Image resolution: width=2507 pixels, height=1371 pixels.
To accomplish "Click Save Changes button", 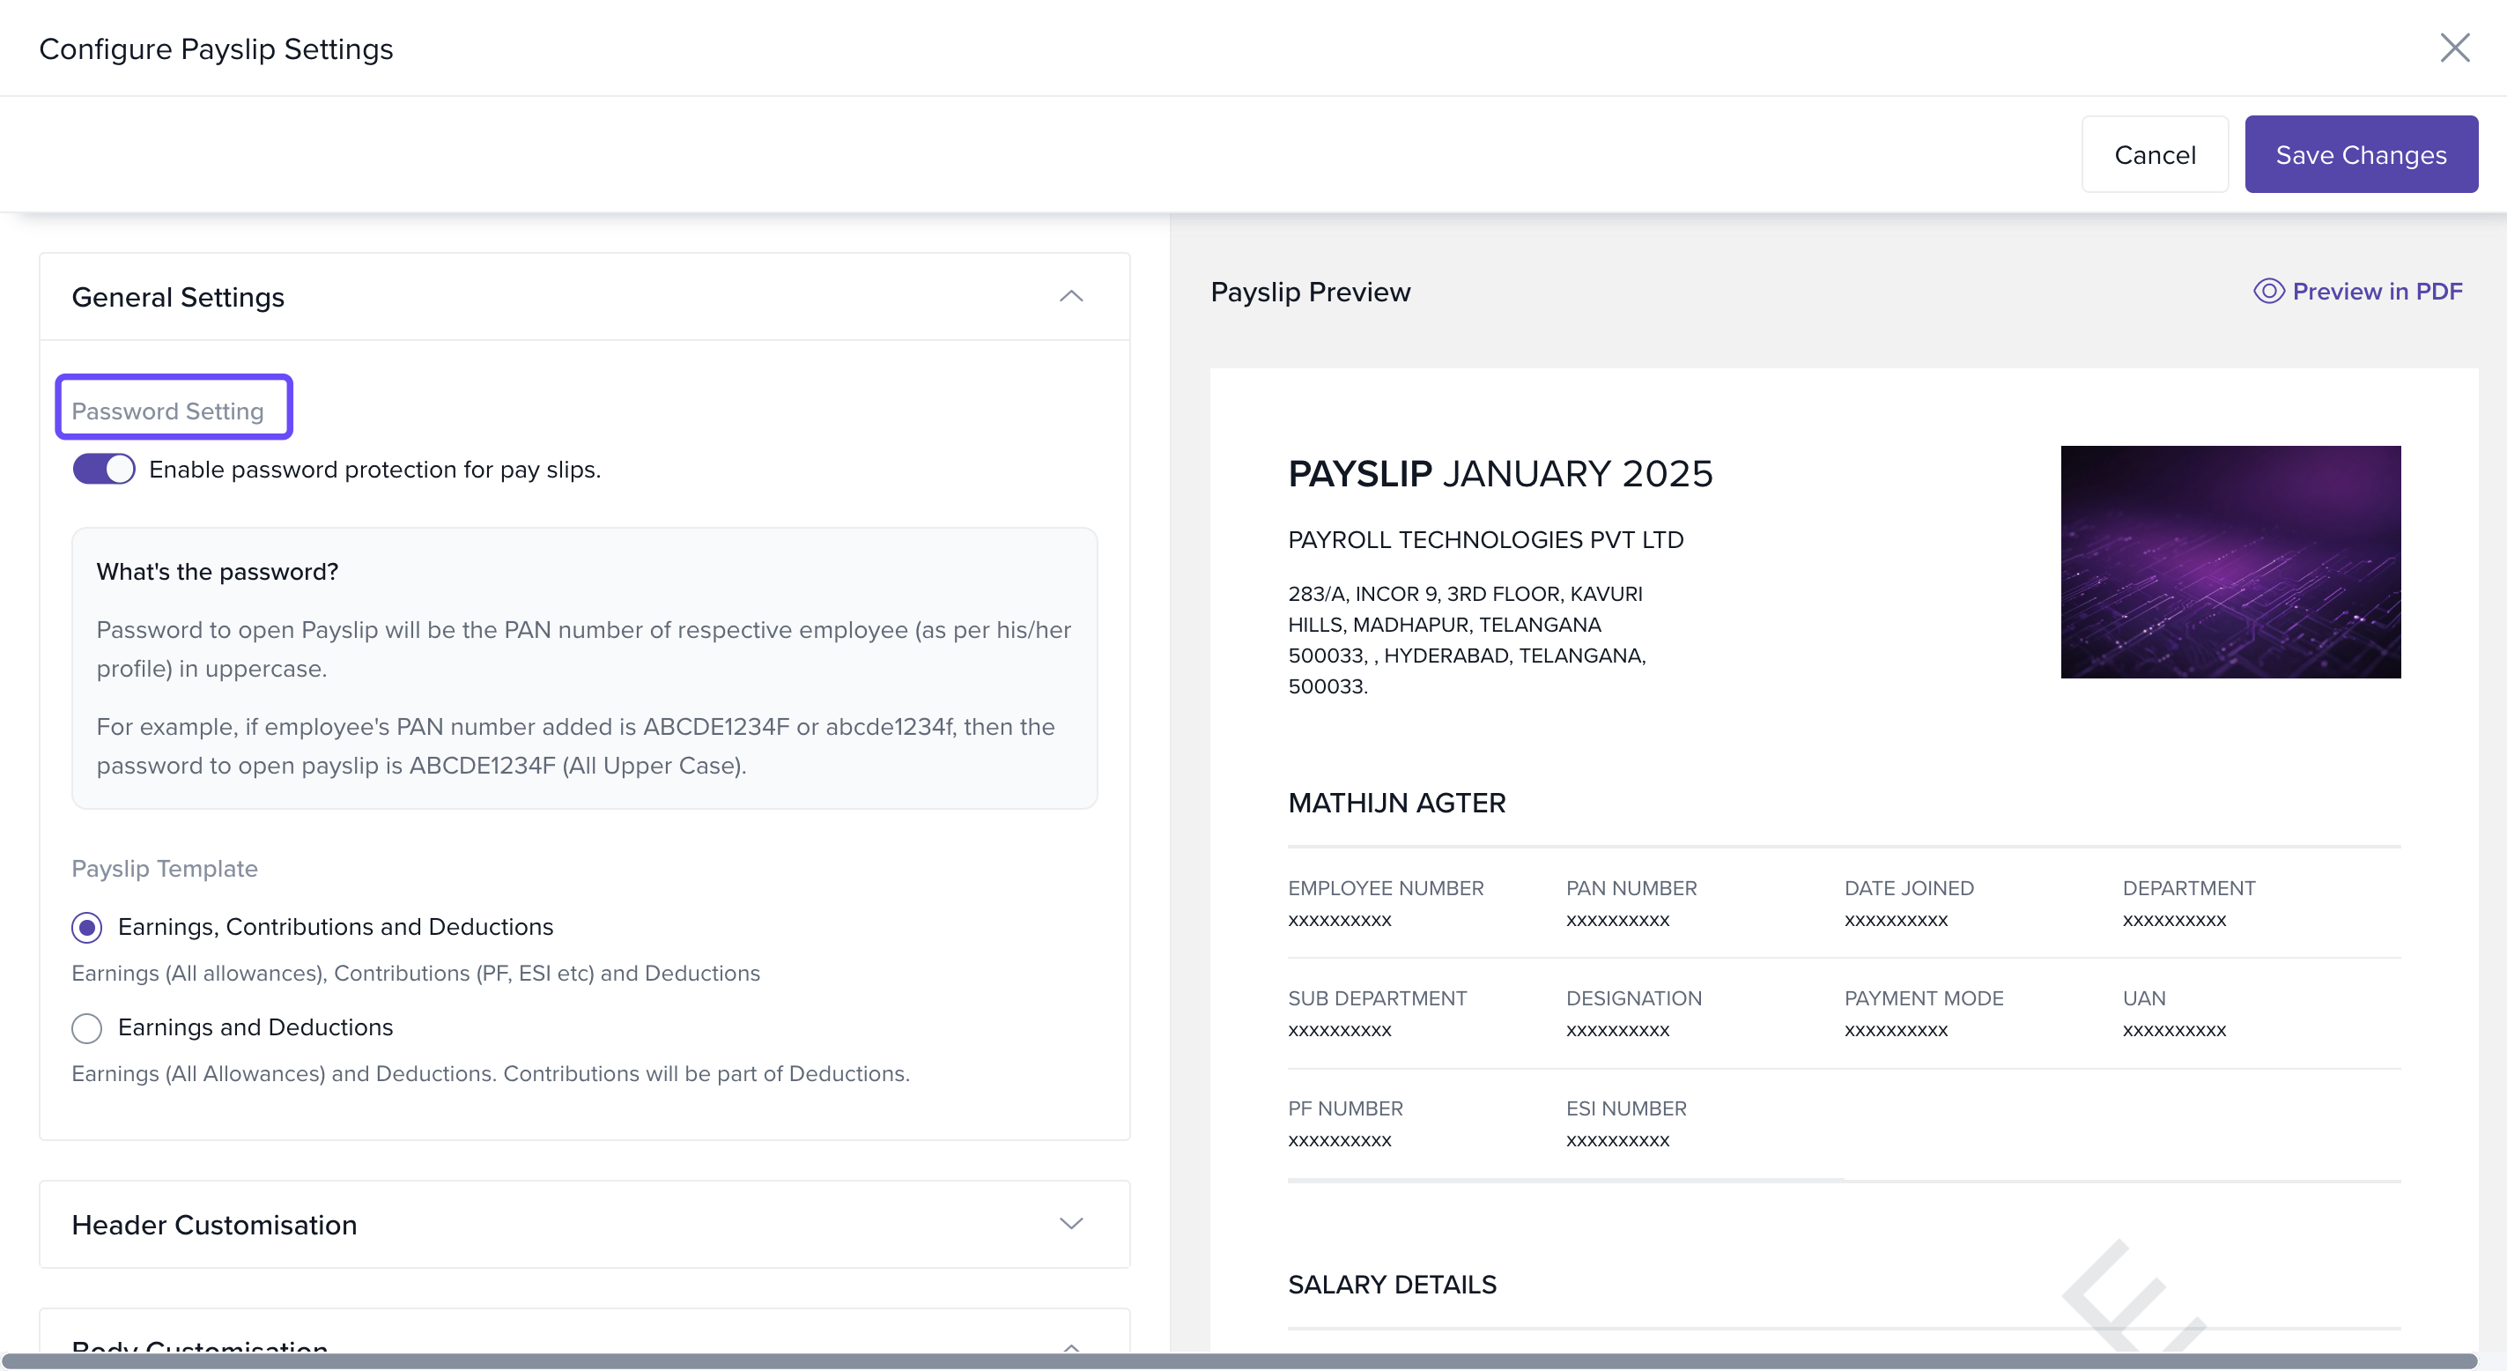I will point(2360,155).
